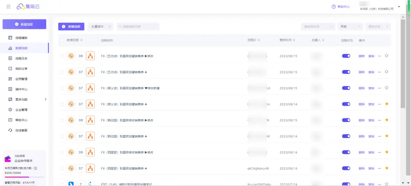Select 数据流程 in the sidebar
The image size is (411, 186).
pyautogui.click(x=21, y=48)
